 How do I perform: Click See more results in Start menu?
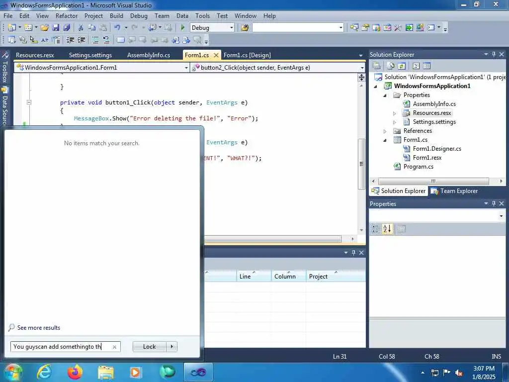[39, 327]
